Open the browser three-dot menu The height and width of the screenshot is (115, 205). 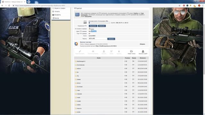pos(203,6)
